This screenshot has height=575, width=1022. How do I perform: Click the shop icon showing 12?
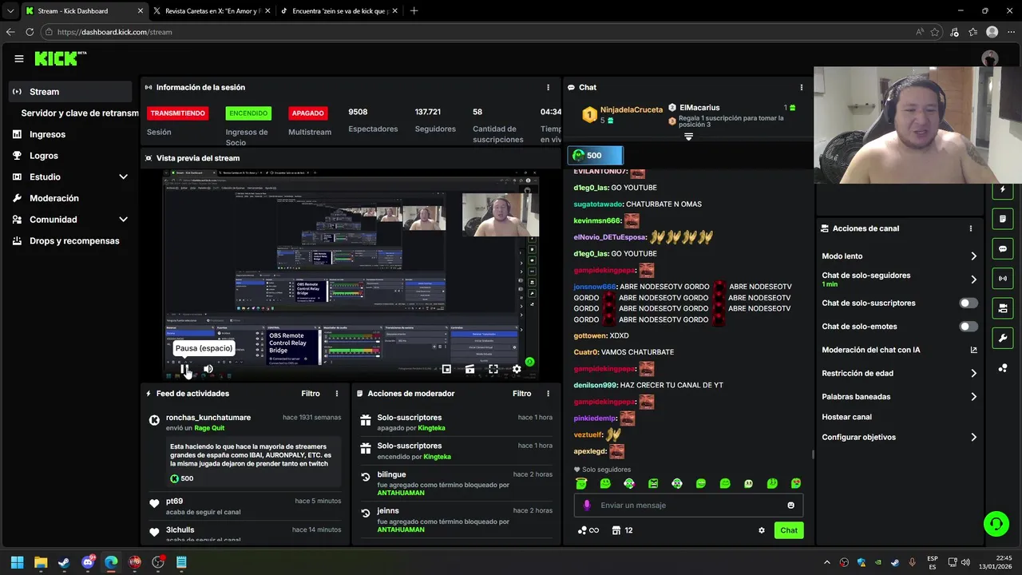[622, 530]
